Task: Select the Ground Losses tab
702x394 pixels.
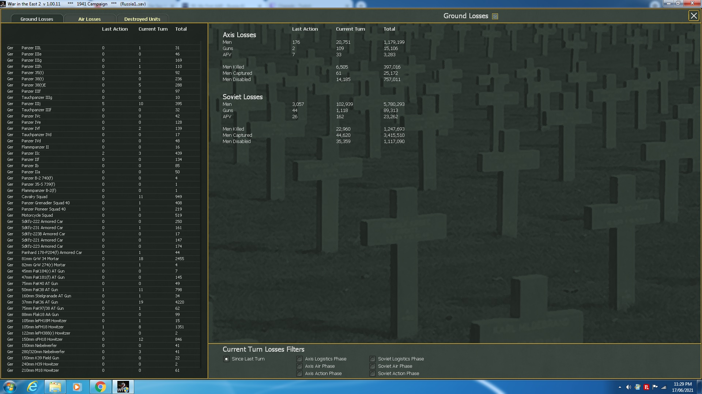Action: coord(37,19)
